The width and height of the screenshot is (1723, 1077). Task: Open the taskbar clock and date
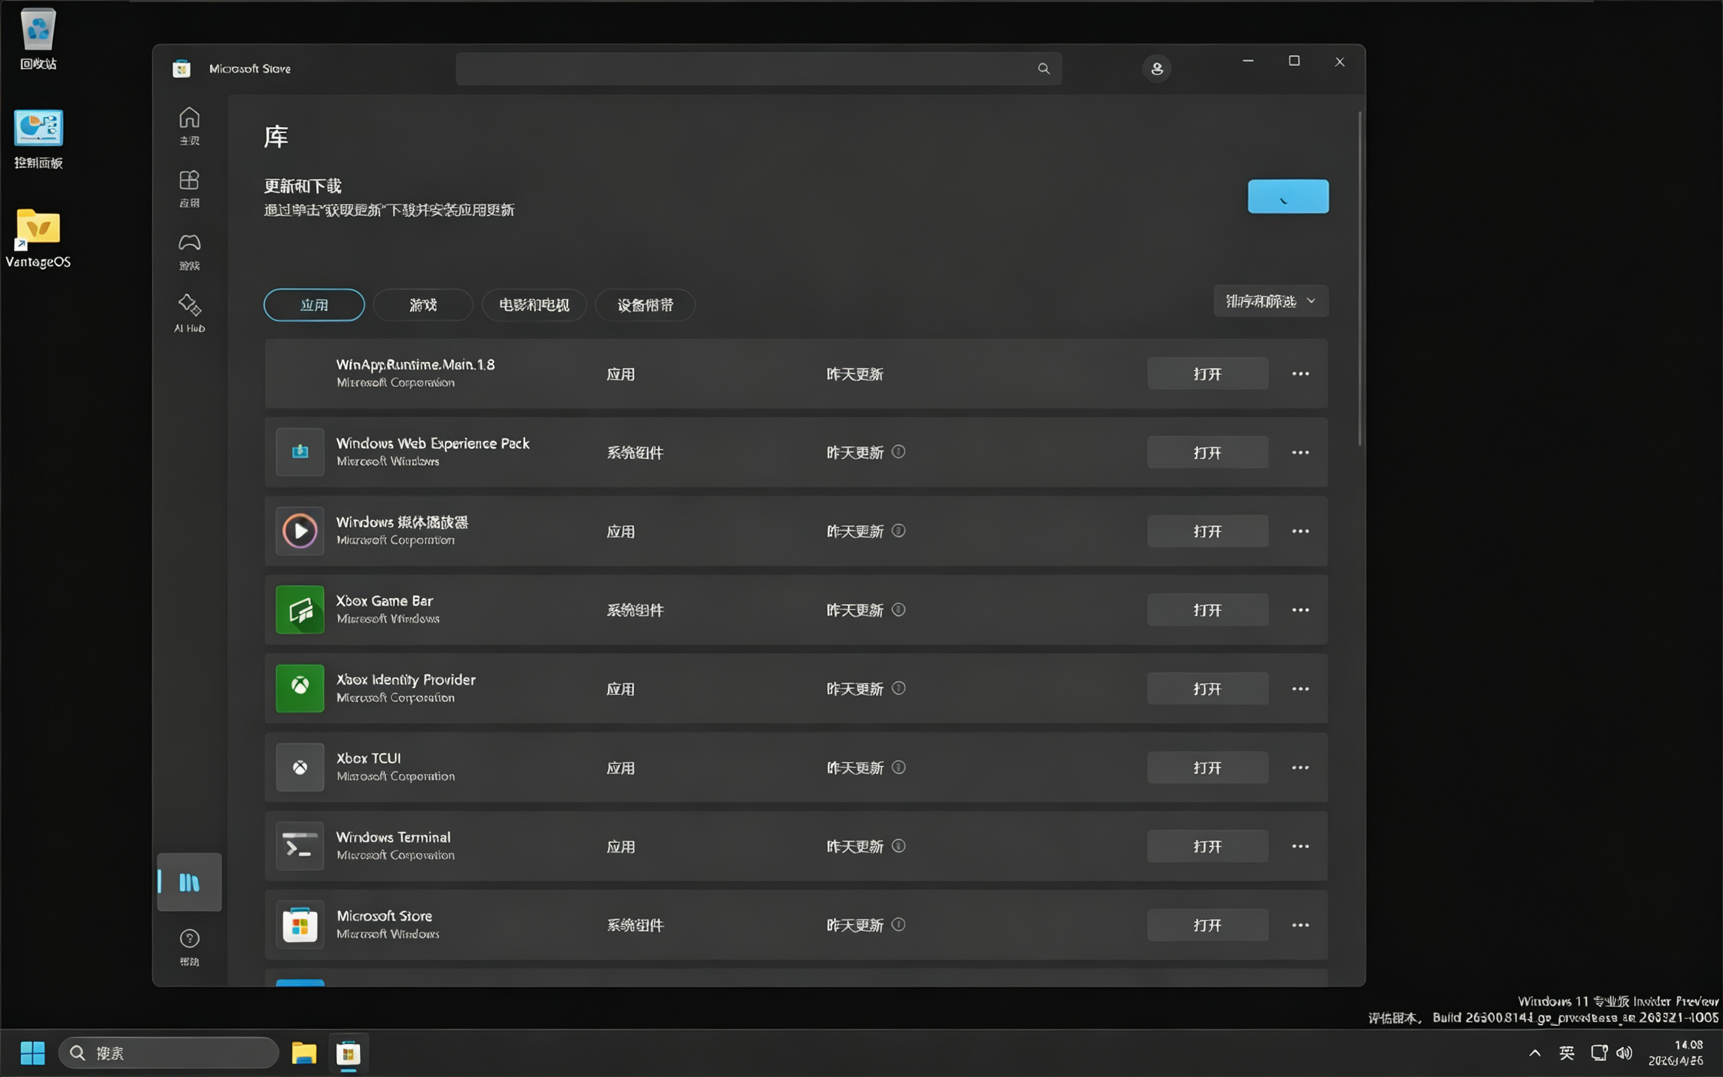click(x=1677, y=1053)
